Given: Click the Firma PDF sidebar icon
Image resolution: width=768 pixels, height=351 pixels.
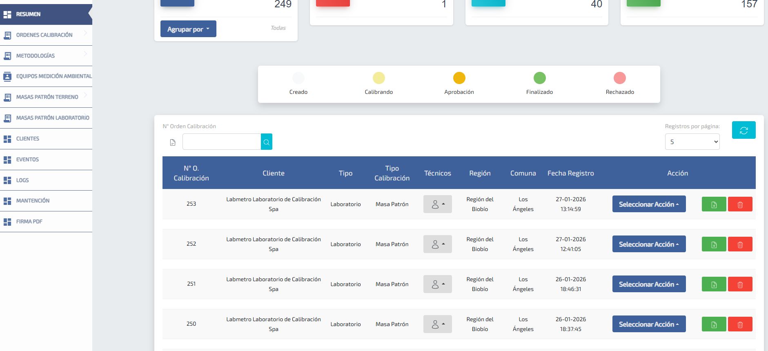Looking at the screenshot, I should click(x=7, y=222).
